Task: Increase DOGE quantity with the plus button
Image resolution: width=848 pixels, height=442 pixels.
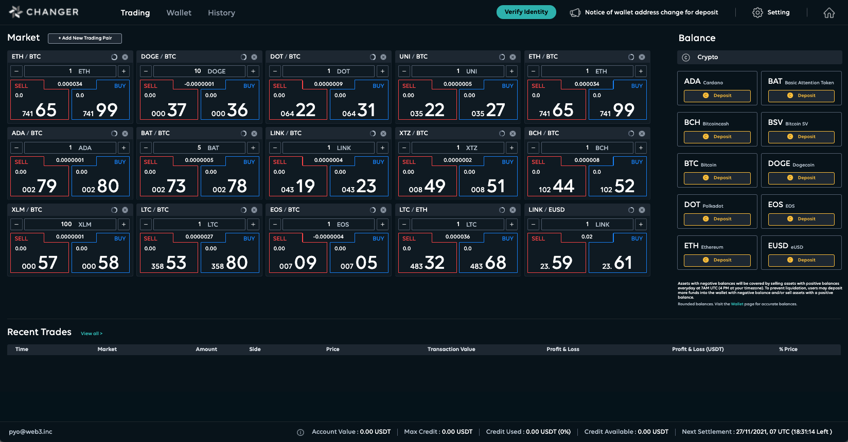Action: click(x=253, y=71)
